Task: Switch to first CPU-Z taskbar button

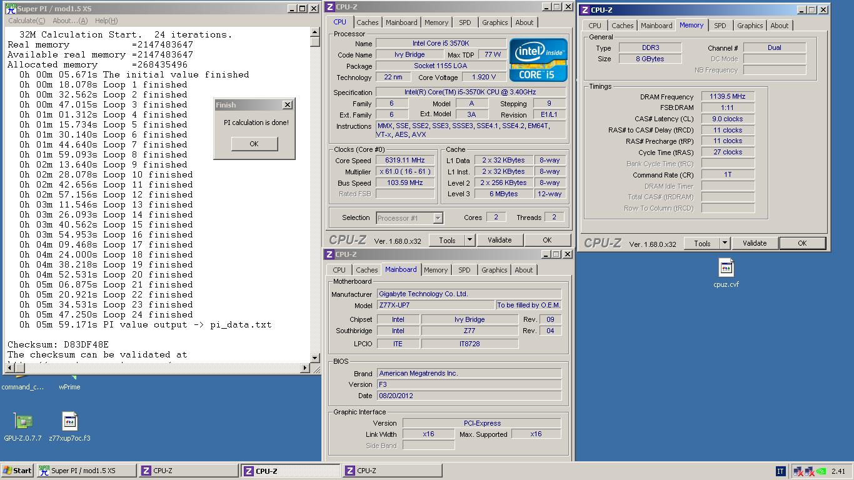Action: tap(188, 471)
